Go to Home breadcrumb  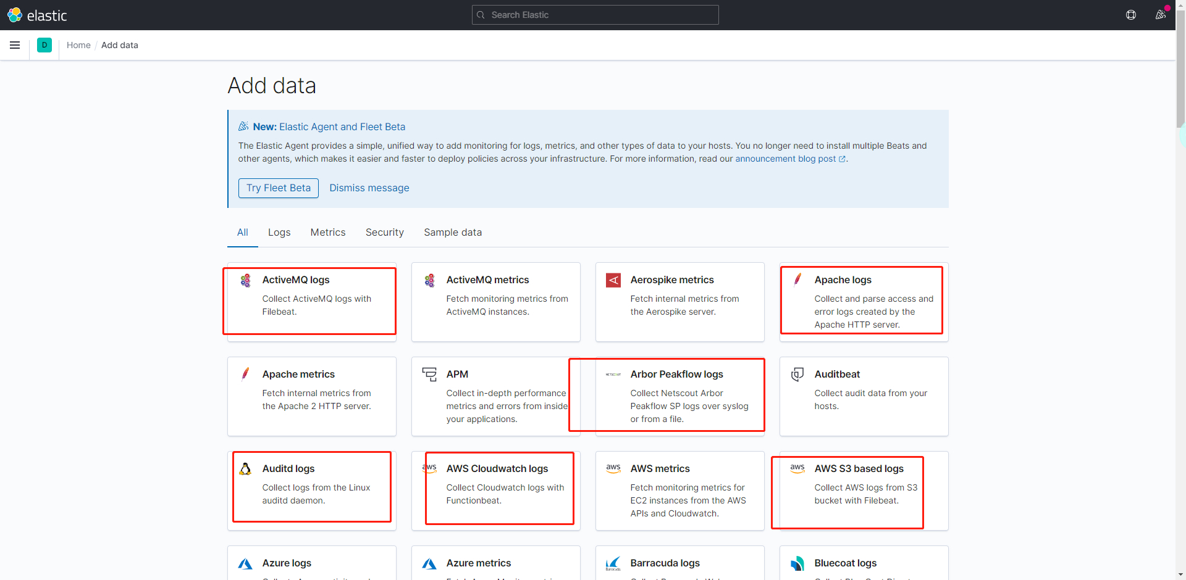coord(78,45)
